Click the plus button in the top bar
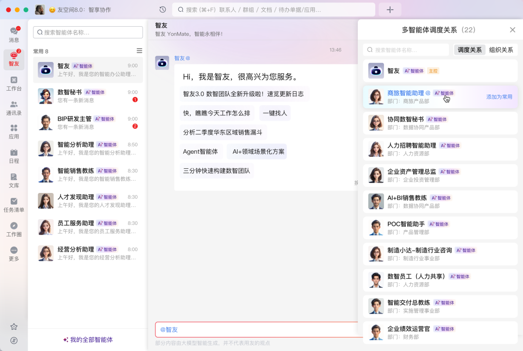Image resolution: width=523 pixels, height=351 pixels. [390, 9]
